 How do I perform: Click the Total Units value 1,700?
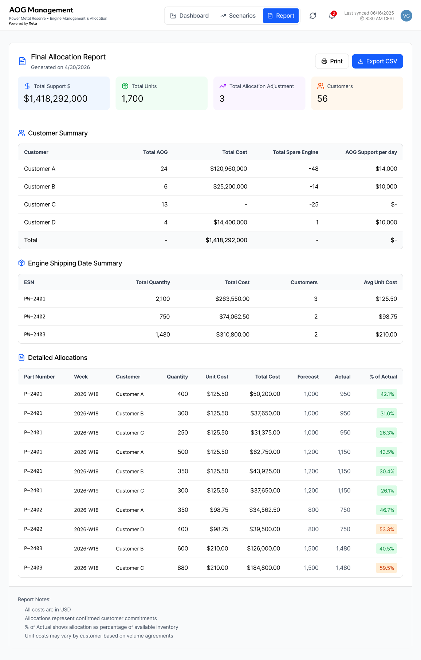[x=132, y=99]
